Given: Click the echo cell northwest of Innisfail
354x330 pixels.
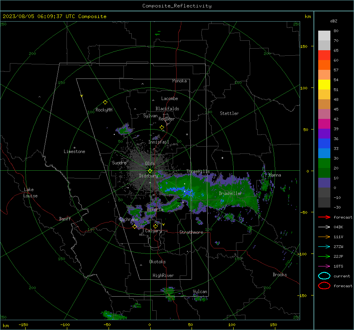Looking at the screenshot, I should pos(124,130).
